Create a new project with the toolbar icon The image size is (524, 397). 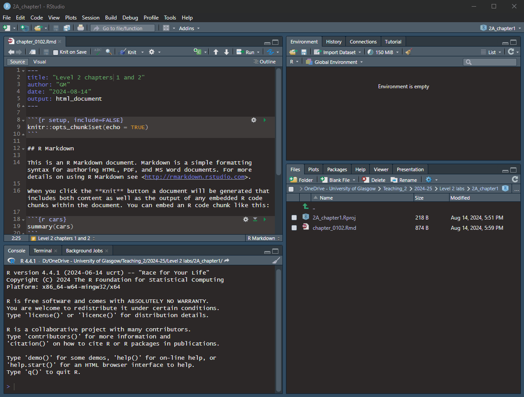click(x=24, y=28)
